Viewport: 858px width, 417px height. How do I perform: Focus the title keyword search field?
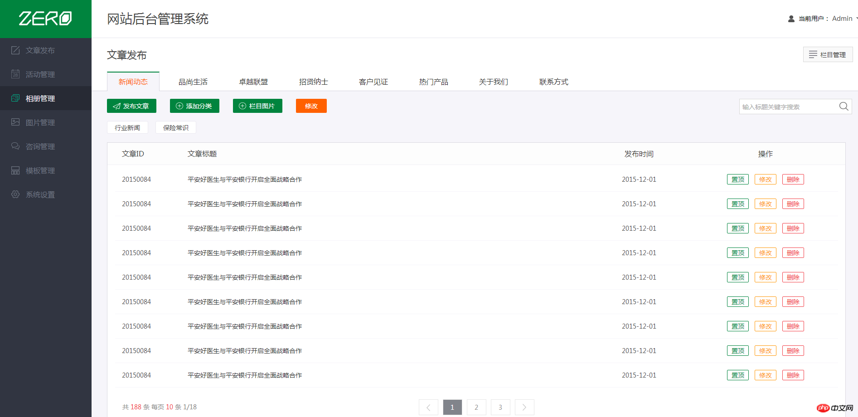click(788, 107)
